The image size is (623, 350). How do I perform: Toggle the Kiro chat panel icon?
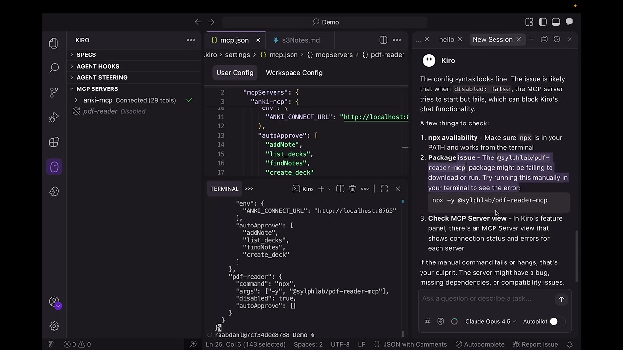click(569, 22)
